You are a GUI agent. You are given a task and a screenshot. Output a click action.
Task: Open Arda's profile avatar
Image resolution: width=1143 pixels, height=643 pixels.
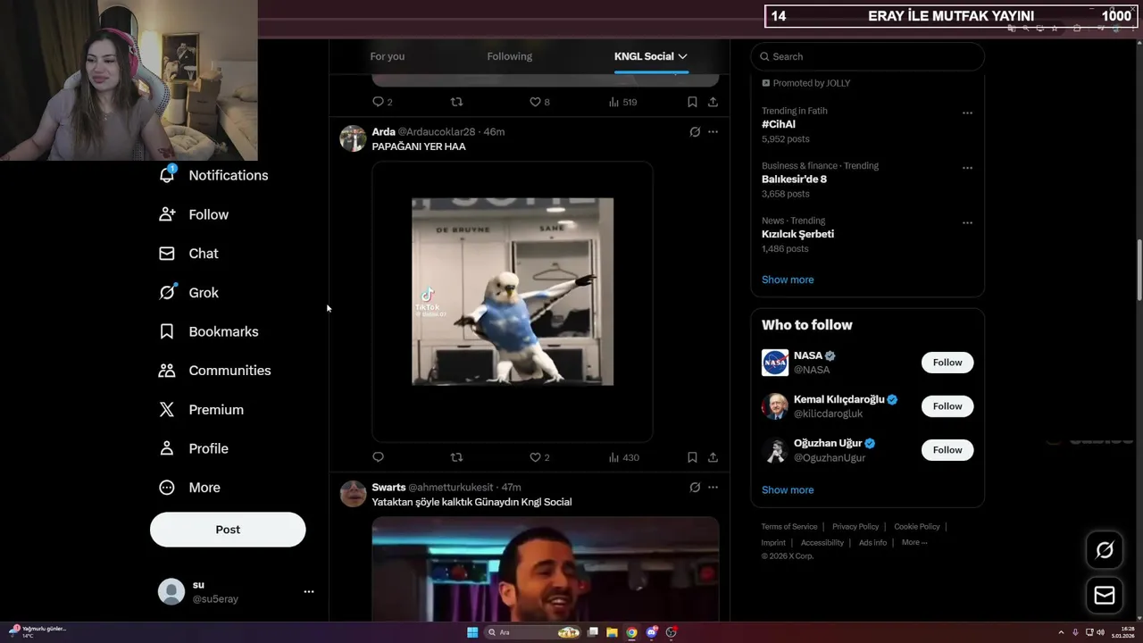point(353,138)
